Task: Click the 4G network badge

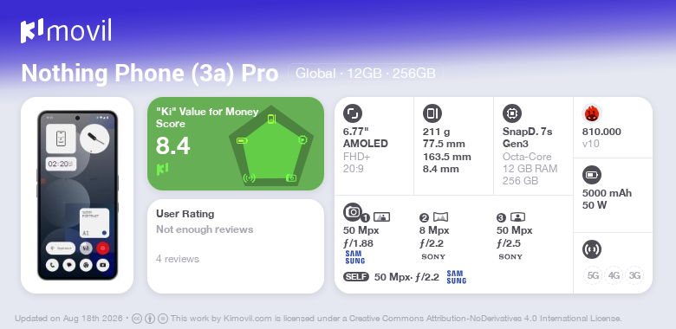Action: pyautogui.click(x=614, y=275)
